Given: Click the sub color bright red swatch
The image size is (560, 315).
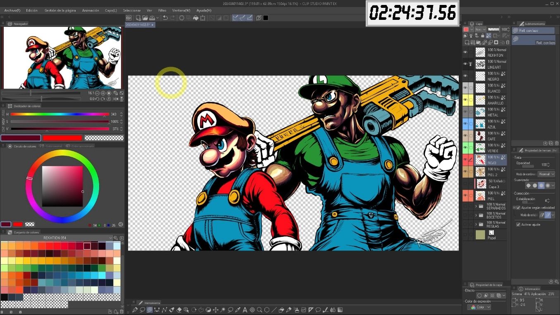Looking at the screenshot, I should tap(62, 138).
